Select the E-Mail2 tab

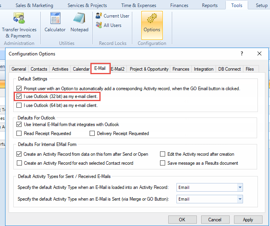(118, 69)
